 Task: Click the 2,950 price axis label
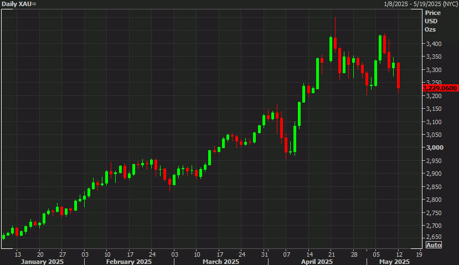(x=434, y=161)
